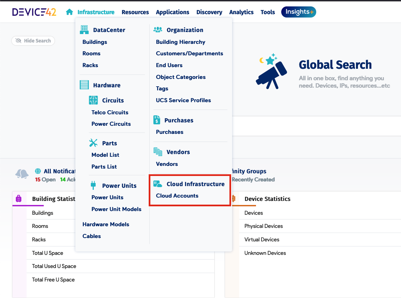Screen dimensions: 401x298
Task: Open Telco Circuits
Action: [x=110, y=113]
